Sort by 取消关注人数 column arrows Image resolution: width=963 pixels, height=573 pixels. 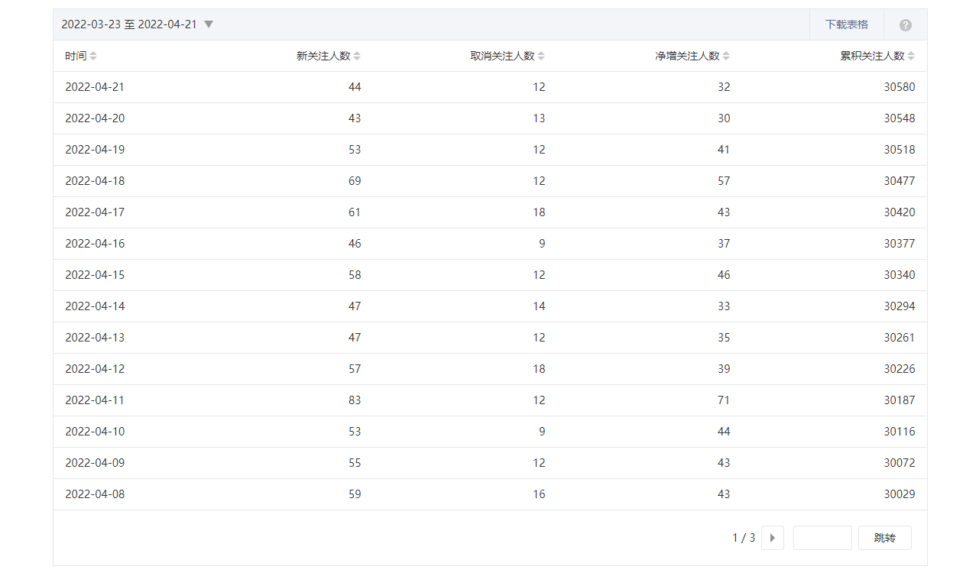click(x=541, y=57)
